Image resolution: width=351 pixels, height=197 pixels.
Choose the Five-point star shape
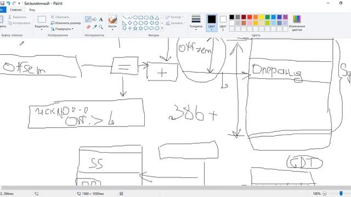[x=135, y=28]
